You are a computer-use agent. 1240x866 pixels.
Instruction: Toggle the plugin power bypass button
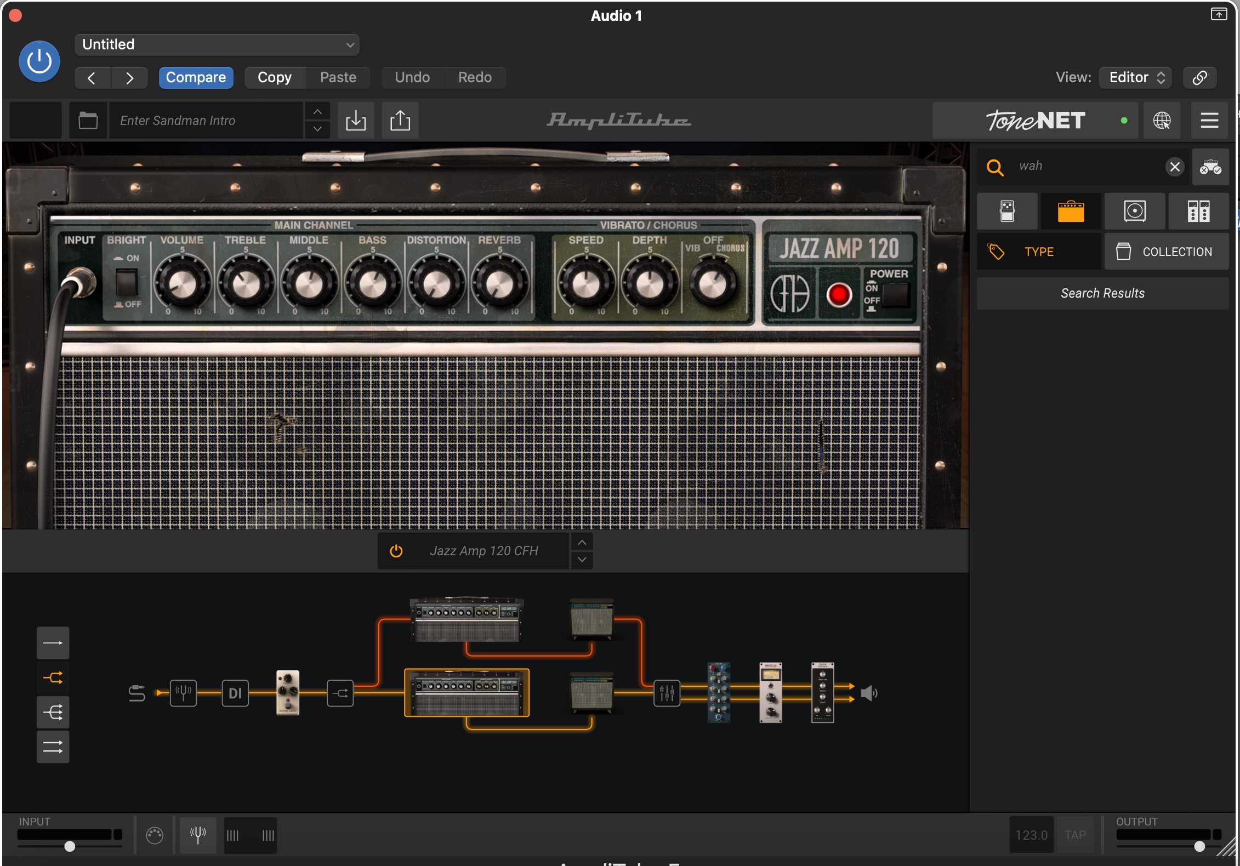click(x=39, y=61)
